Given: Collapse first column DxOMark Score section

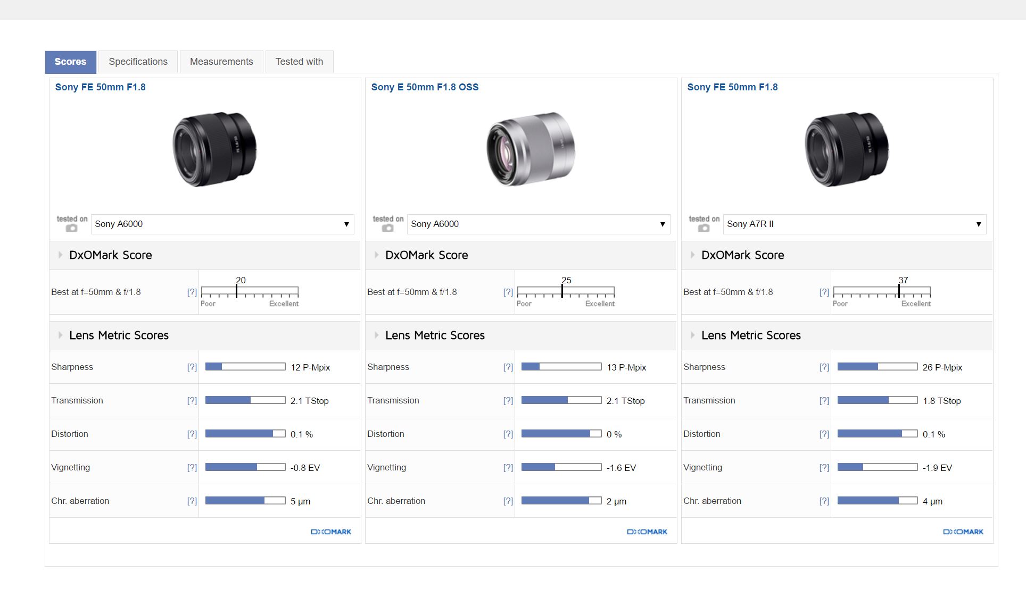Looking at the screenshot, I should [60, 255].
